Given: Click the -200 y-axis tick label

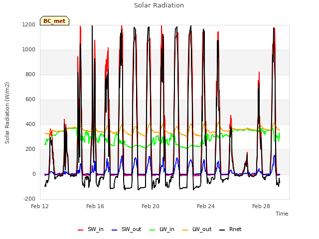Looking at the screenshot, I should pyautogui.click(x=29, y=199).
